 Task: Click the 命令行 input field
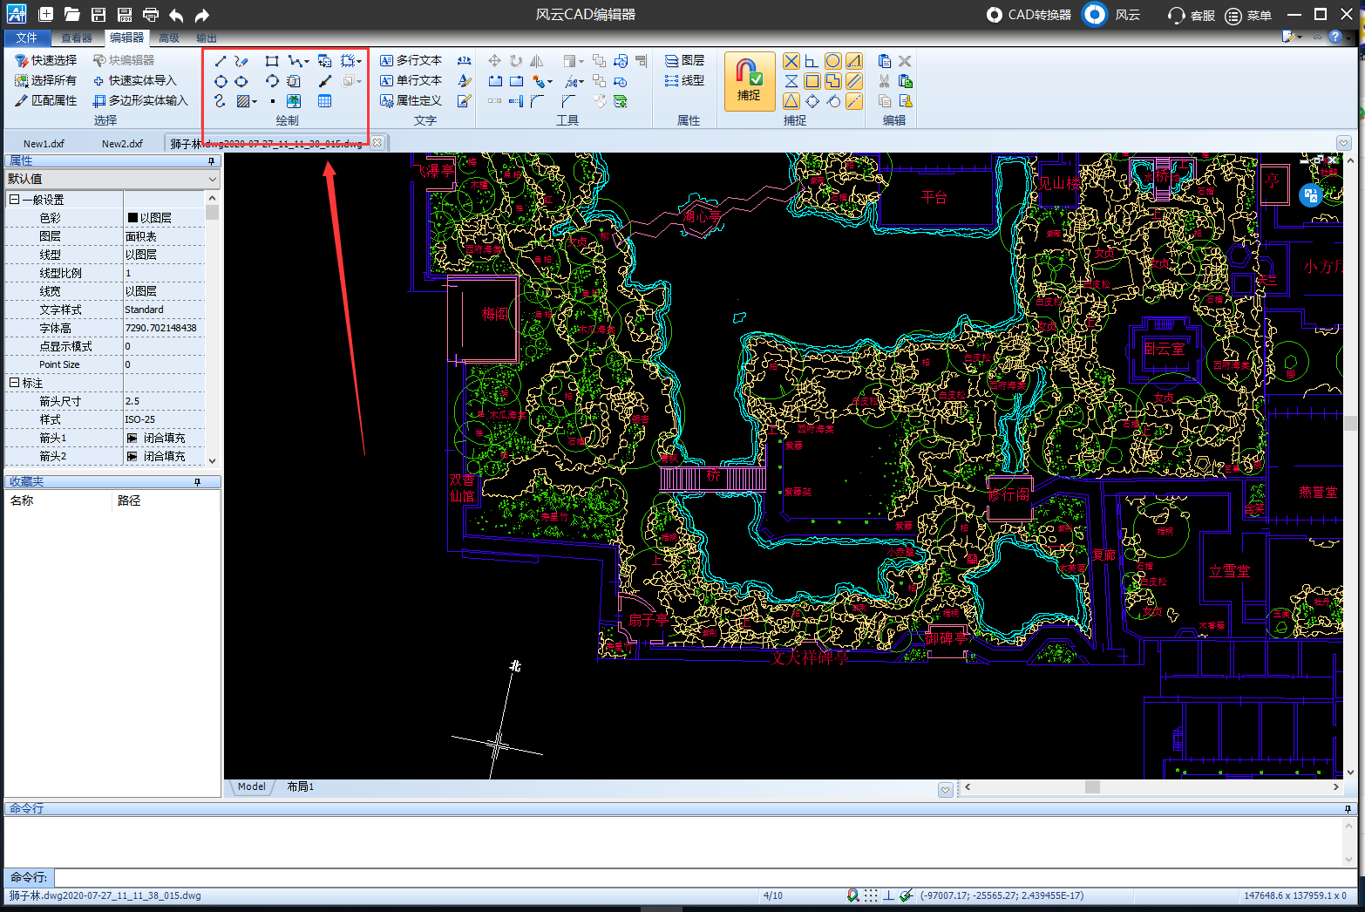[x=697, y=877]
